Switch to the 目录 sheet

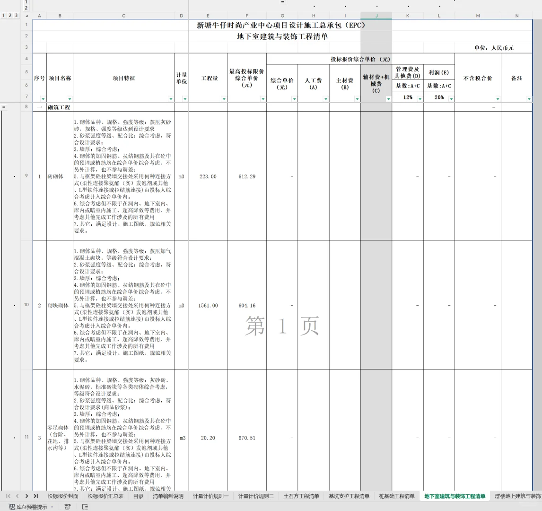(138, 496)
